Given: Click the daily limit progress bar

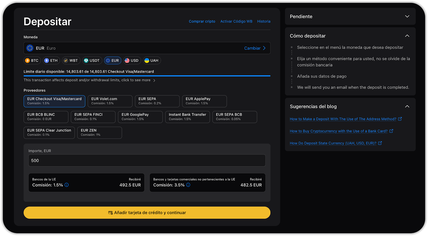Looking at the screenshot, I should pos(147,76).
